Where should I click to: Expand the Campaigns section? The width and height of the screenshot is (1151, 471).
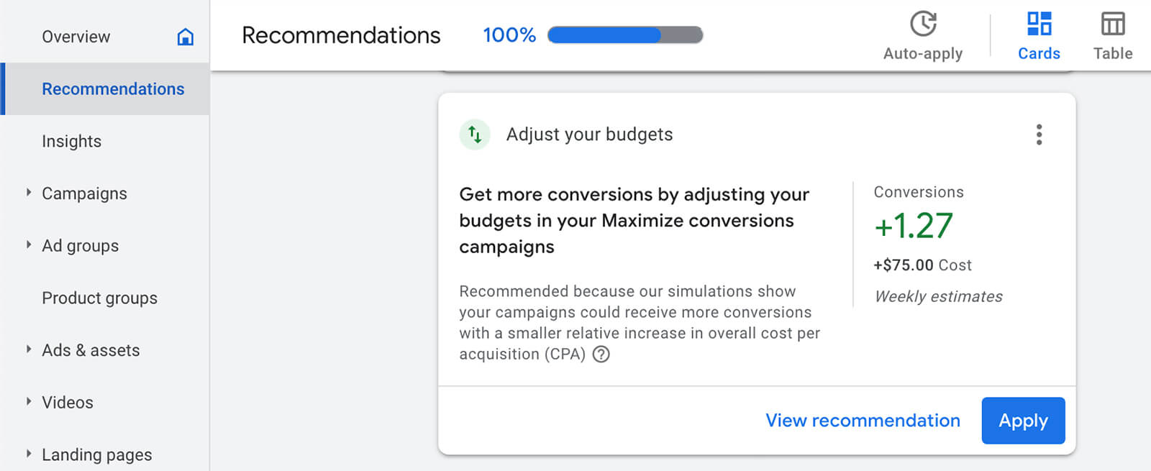point(29,193)
